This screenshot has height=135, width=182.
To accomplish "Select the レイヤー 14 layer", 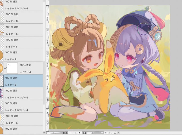I will tap(21, 17).
